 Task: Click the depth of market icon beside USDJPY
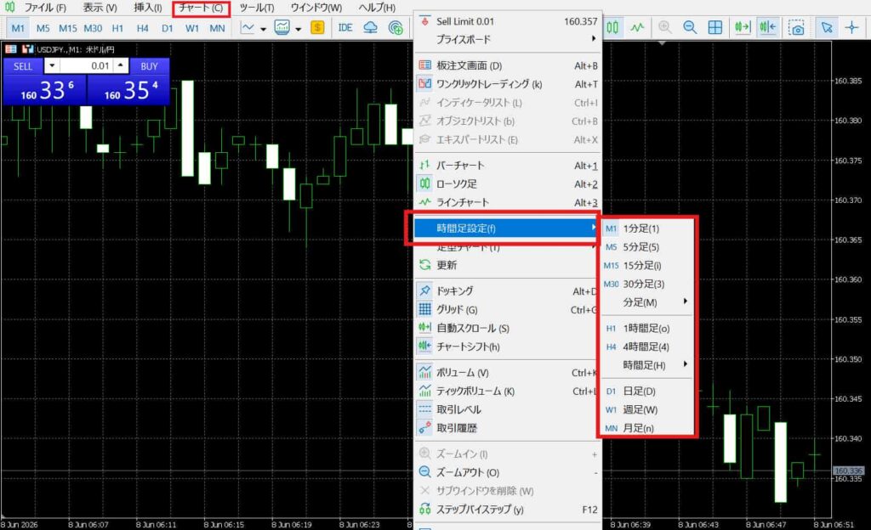pyautogui.click(x=10, y=49)
